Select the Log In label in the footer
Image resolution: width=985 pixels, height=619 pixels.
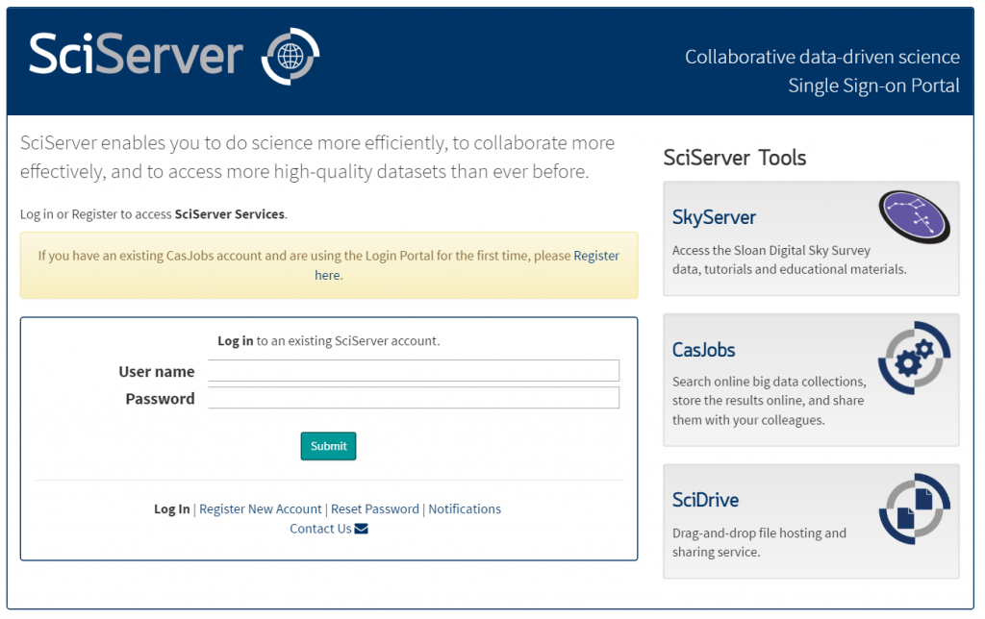coord(171,508)
